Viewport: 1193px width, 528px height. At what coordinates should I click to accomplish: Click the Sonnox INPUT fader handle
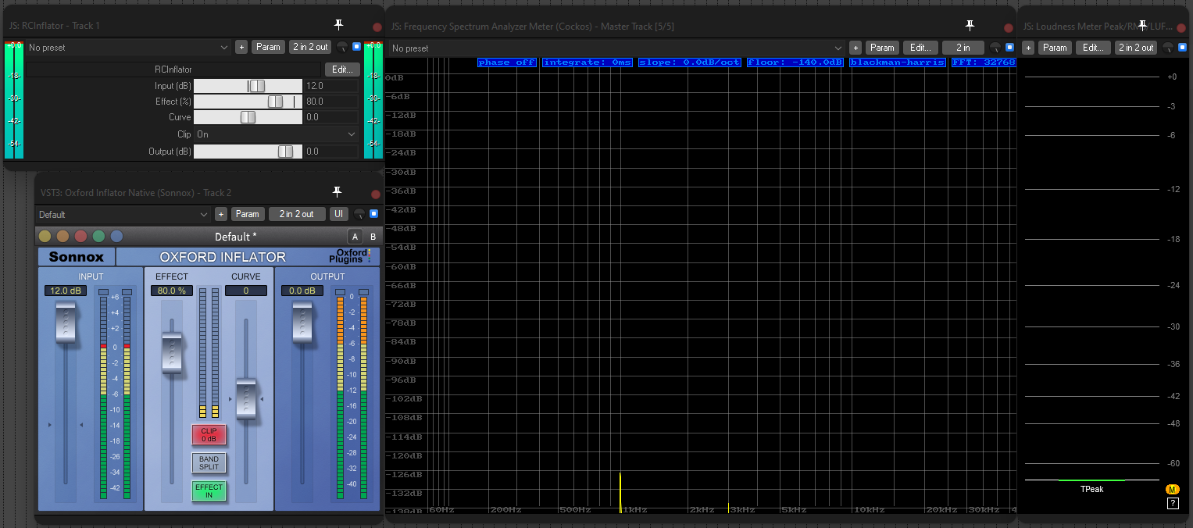point(66,323)
